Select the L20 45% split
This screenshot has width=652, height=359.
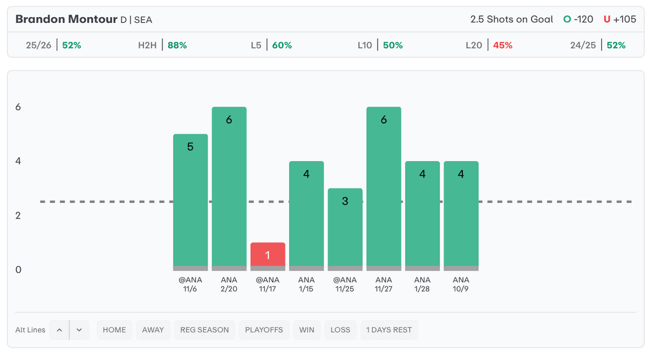[x=489, y=45]
